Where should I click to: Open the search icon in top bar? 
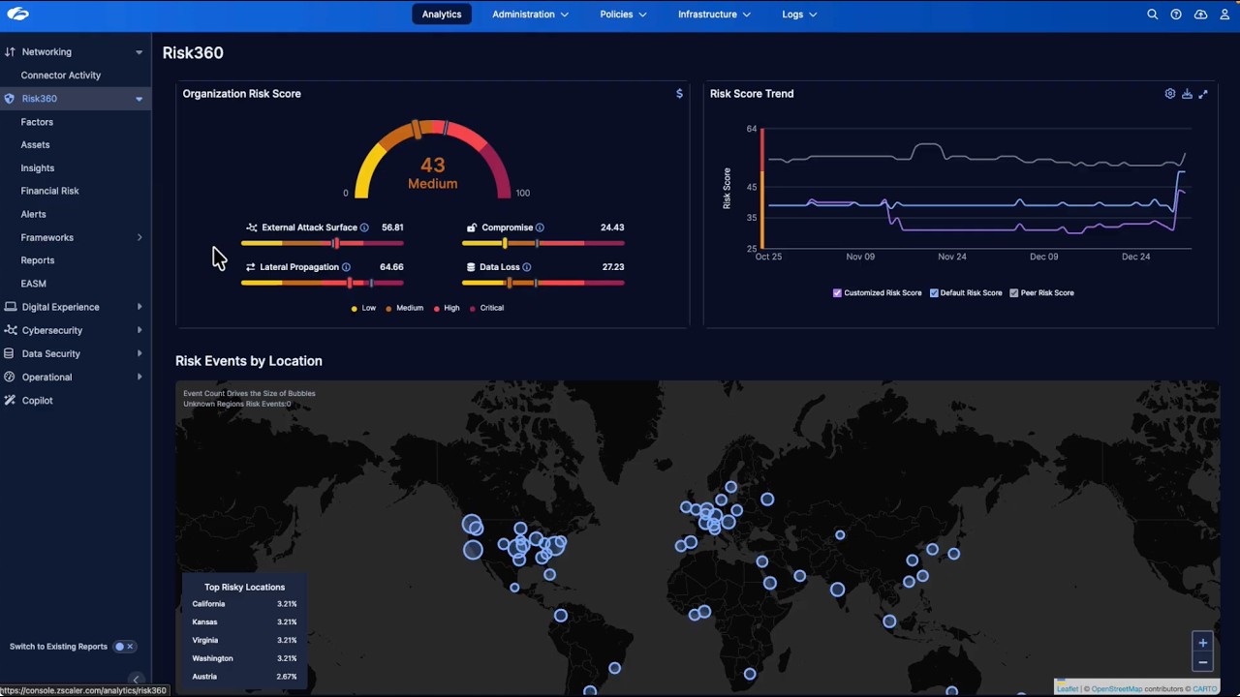point(1152,15)
